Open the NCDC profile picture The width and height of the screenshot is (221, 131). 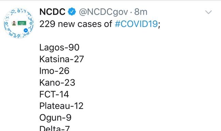click(x=19, y=23)
